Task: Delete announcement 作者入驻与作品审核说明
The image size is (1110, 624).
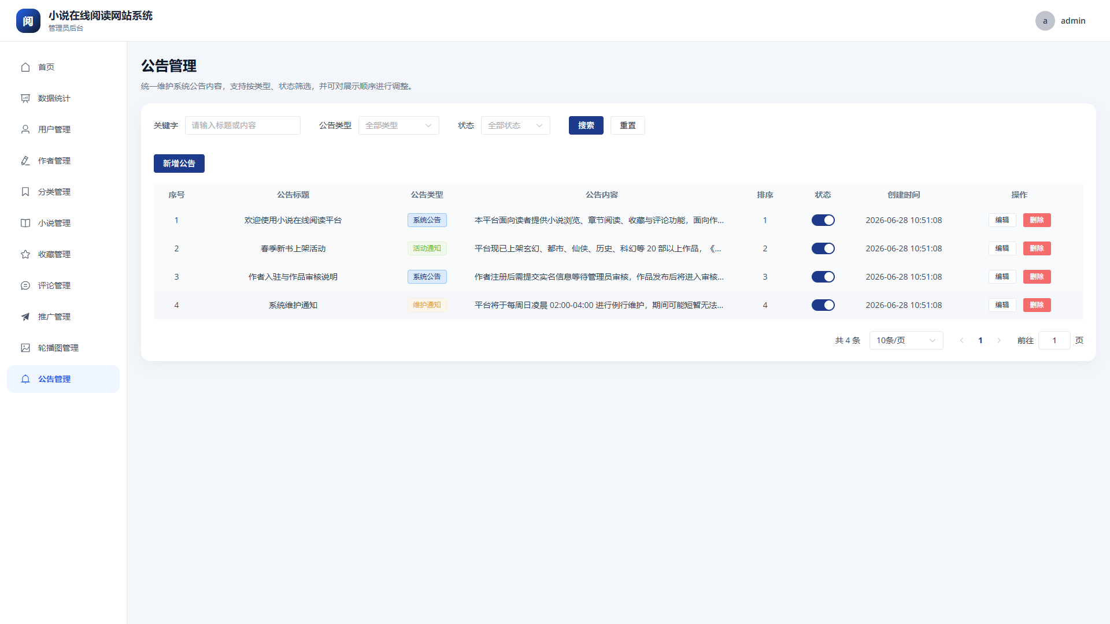Action: pos(1037,277)
